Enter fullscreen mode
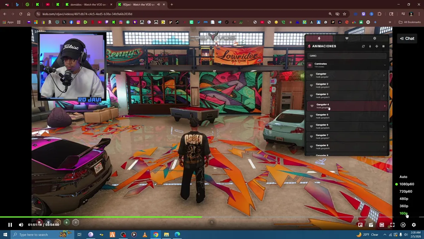 coord(392,225)
